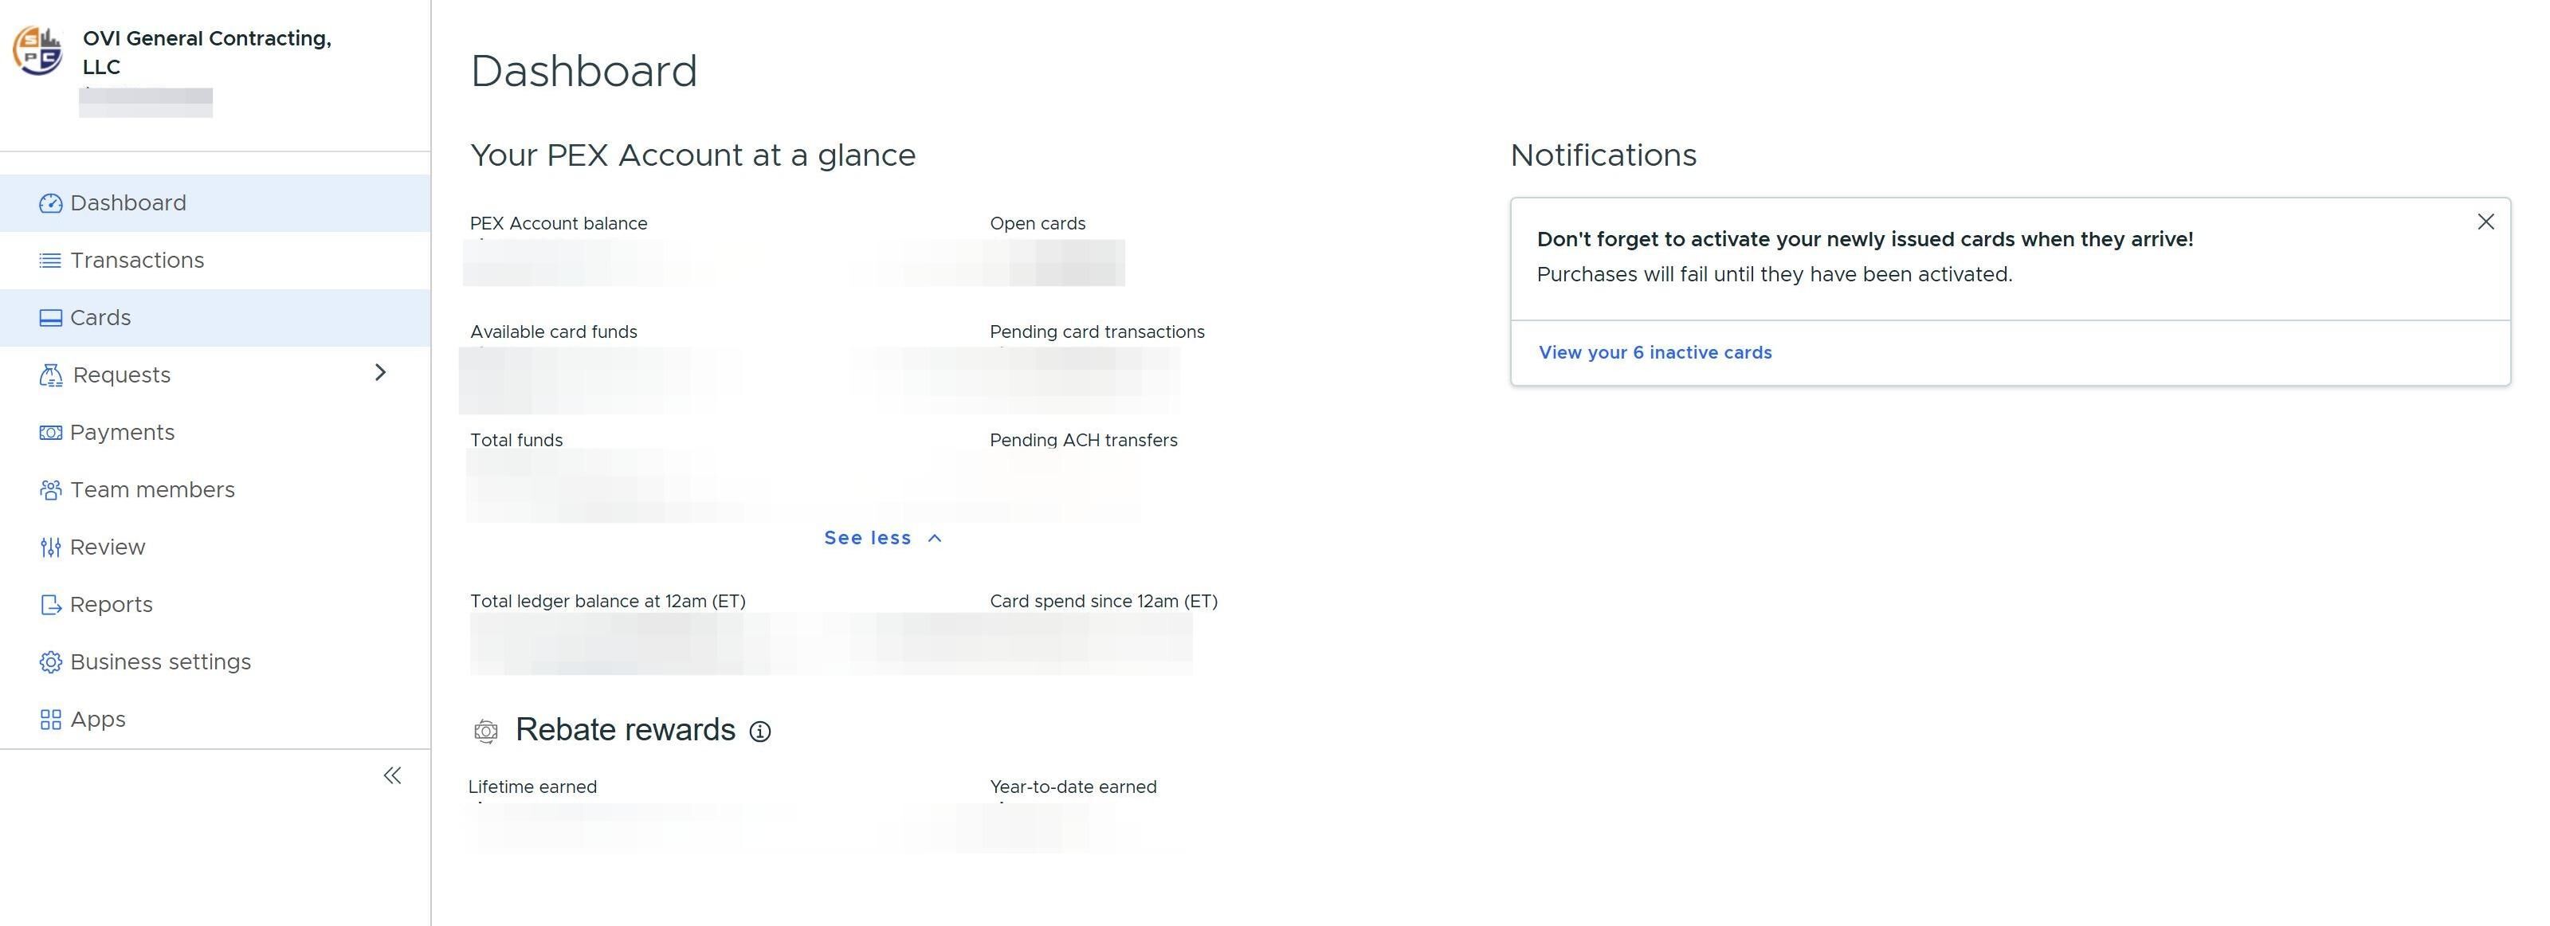Click the OVI General Contracting logo

(x=37, y=52)
